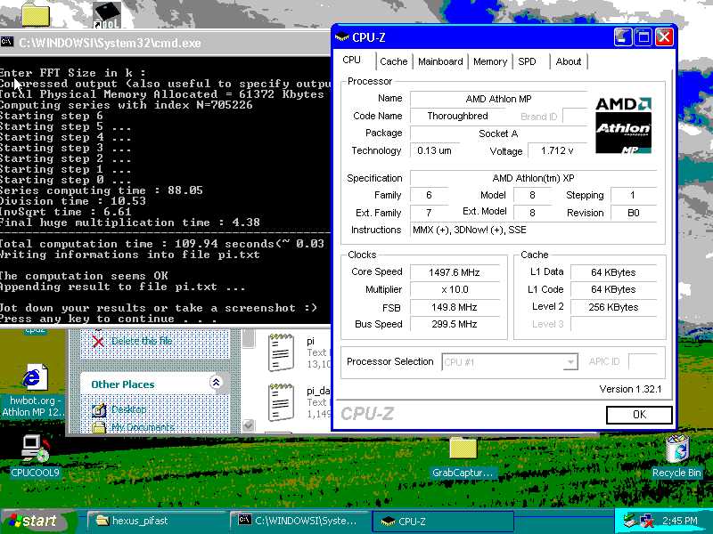Select the black chip shortcut icon on desktop
This screenshot has height=534, width=713.
click(x=107, y=15)
